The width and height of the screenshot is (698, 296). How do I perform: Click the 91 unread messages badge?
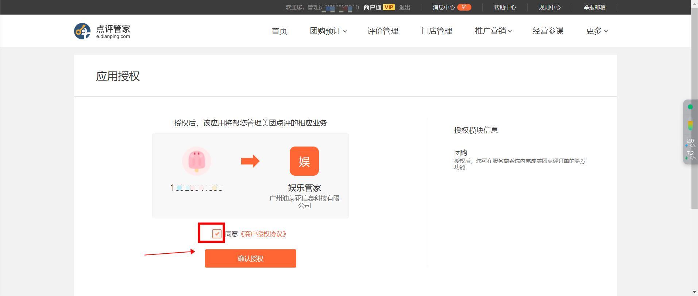point(464,7)
